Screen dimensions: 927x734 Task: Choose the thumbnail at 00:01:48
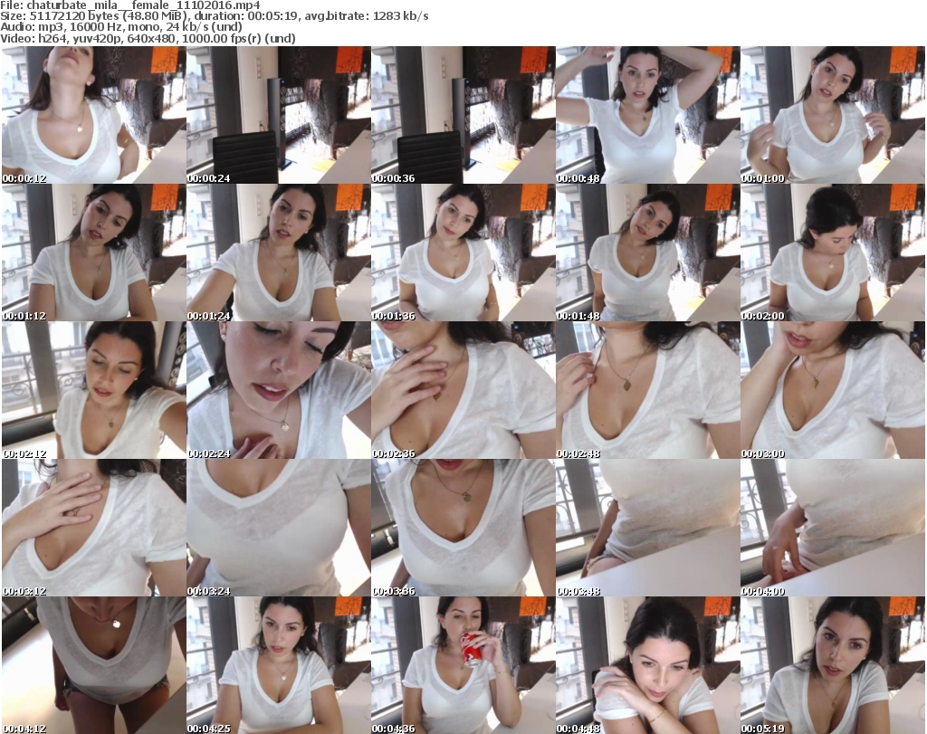coord(648,253)
